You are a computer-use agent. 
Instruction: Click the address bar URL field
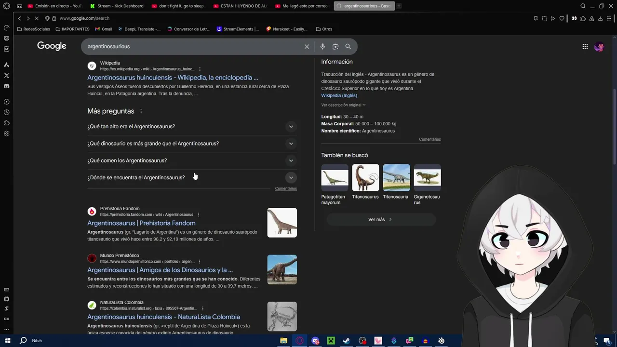coord(289,18)
